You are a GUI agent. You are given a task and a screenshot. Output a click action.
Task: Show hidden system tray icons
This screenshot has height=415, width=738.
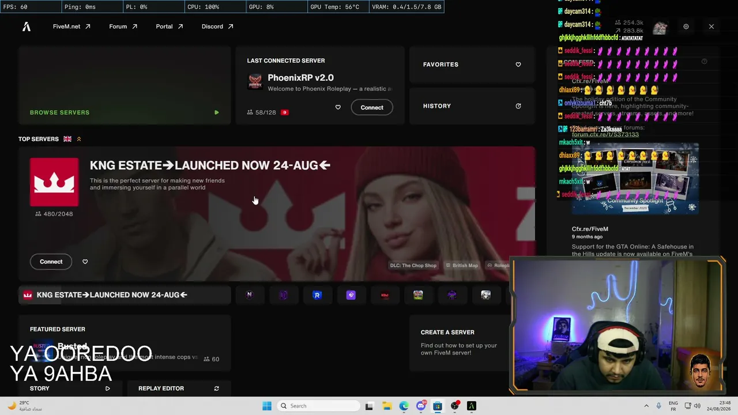646,406
